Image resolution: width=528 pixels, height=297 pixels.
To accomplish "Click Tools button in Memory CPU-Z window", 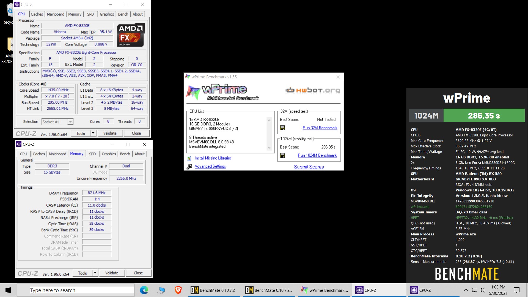I will [x=82, y=273].
